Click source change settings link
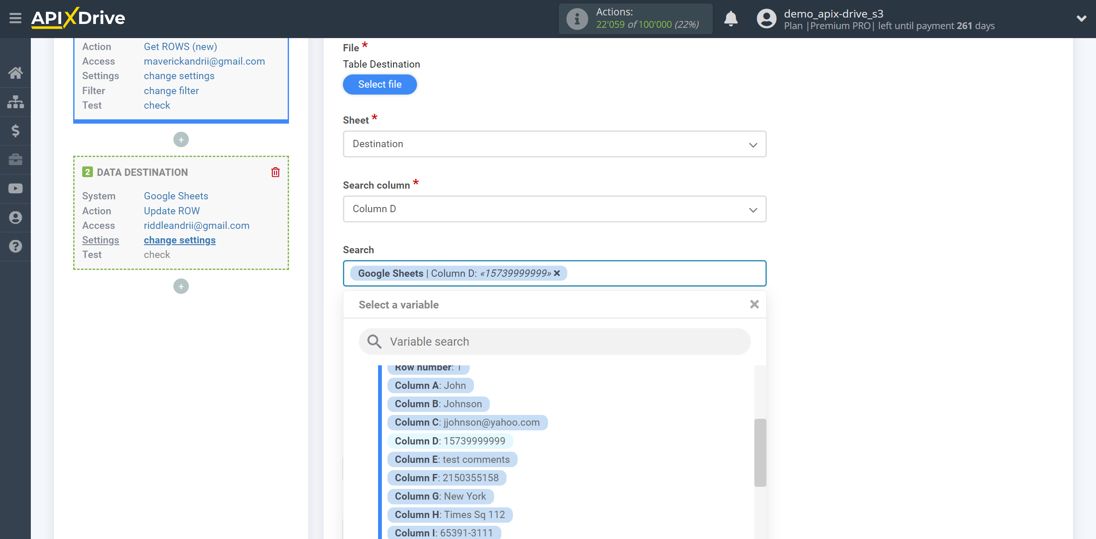The height and width of the screenshot is (539, 1096). point(179,76)
